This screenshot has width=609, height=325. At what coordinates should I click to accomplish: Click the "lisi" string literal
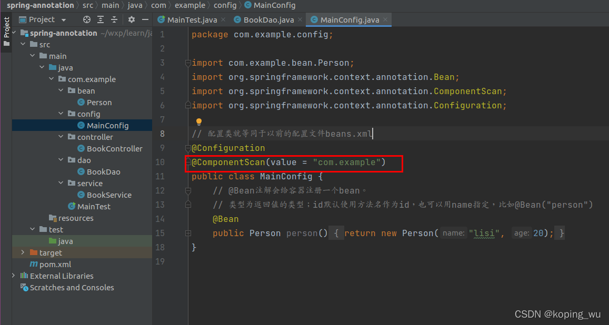(x=484, y=233)
